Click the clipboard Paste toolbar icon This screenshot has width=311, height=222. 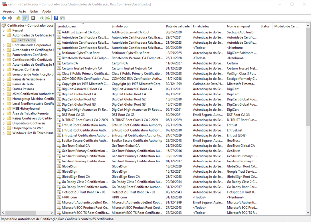[x=33, y=18]
